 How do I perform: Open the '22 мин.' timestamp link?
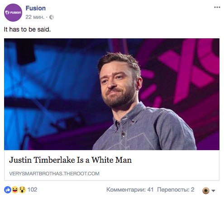click(x=35, y=17)
